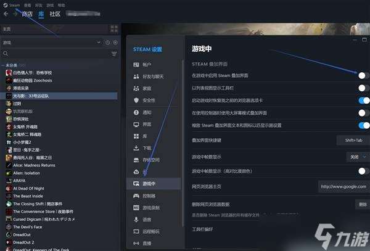The height and width of the screenshot is (251, 370).
Task: Select the 存储空间 (Storage) settings icon
Action: tap(136, 160)
